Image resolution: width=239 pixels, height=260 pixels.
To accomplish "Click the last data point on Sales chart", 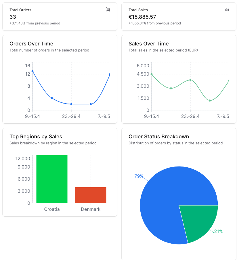I will [x=229, y=81].
